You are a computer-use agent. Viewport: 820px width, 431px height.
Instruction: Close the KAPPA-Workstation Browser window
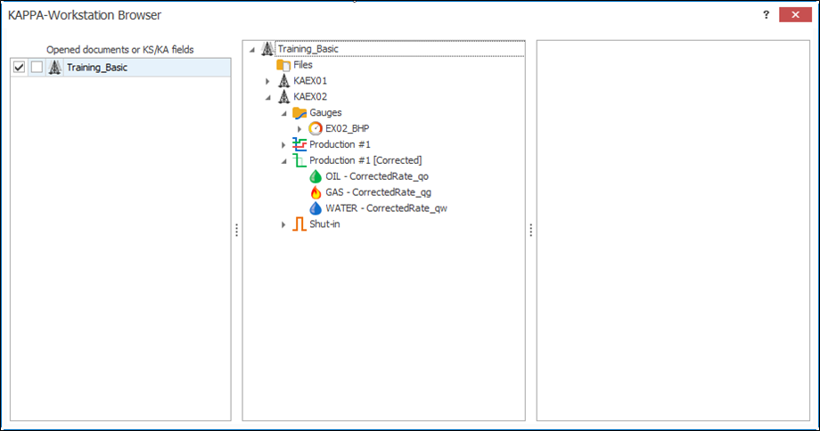pos(795,14)
